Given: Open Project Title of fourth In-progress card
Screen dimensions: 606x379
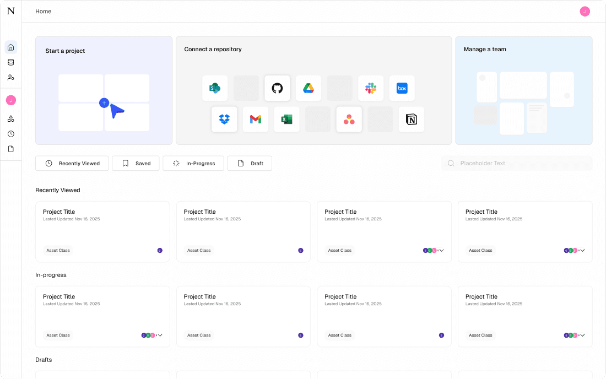Looking at the screenshot, I should [481, 297].
